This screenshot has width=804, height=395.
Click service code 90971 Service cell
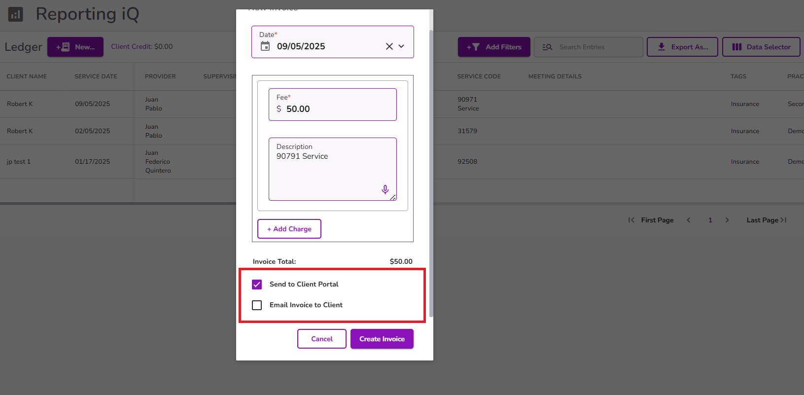pos(468,104)
